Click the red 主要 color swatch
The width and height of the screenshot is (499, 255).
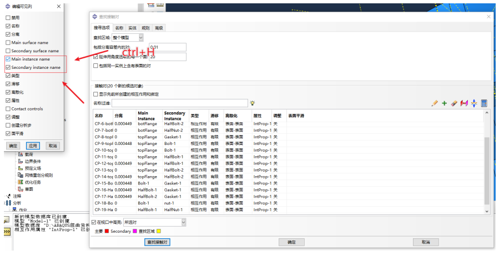pos(107,231)
